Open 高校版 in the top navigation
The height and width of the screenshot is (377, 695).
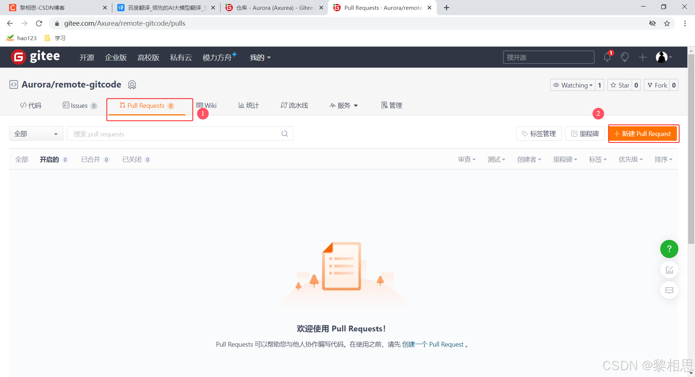pos(148,58)
